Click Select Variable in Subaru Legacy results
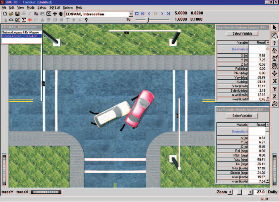 coord(242,33)
